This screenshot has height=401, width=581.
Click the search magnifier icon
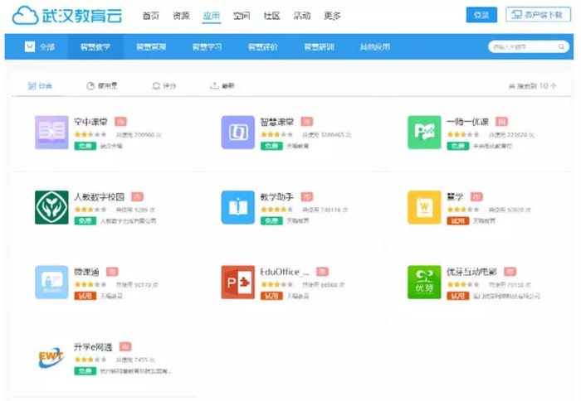click(x=561, y=46)
